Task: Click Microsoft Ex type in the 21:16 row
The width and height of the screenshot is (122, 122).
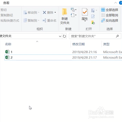Action: coord(113,52)
